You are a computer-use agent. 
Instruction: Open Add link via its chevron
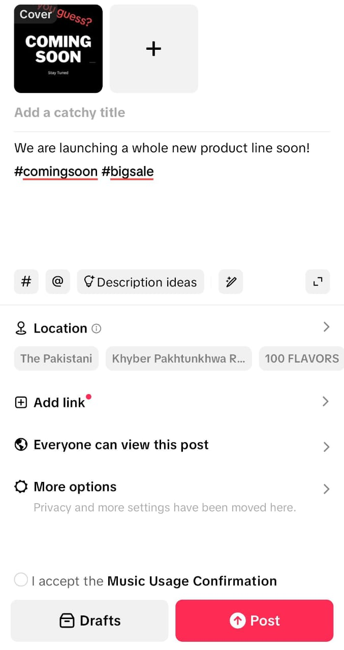(326, 402)
